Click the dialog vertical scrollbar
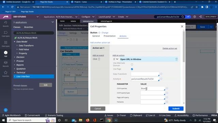218x123 pixels. point(184,47)
